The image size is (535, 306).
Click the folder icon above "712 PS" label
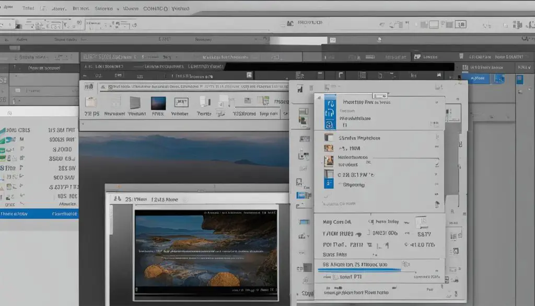[91, 102]
